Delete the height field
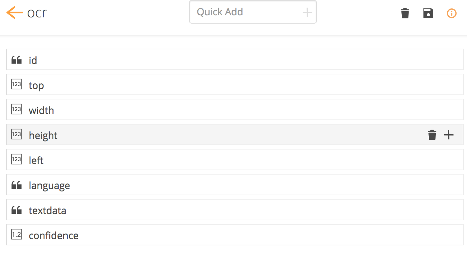 432,135
